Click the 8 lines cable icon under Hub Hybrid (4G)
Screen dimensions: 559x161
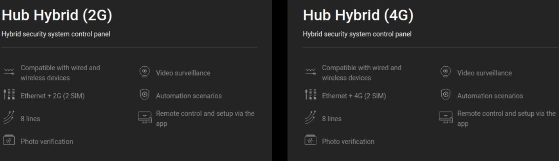click(310, 118)
